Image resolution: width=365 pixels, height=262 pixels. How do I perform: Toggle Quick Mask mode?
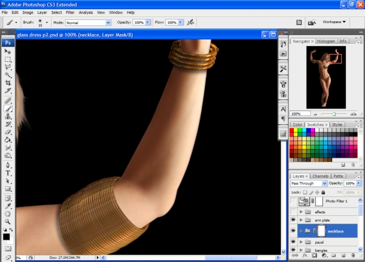pos(8,249)
